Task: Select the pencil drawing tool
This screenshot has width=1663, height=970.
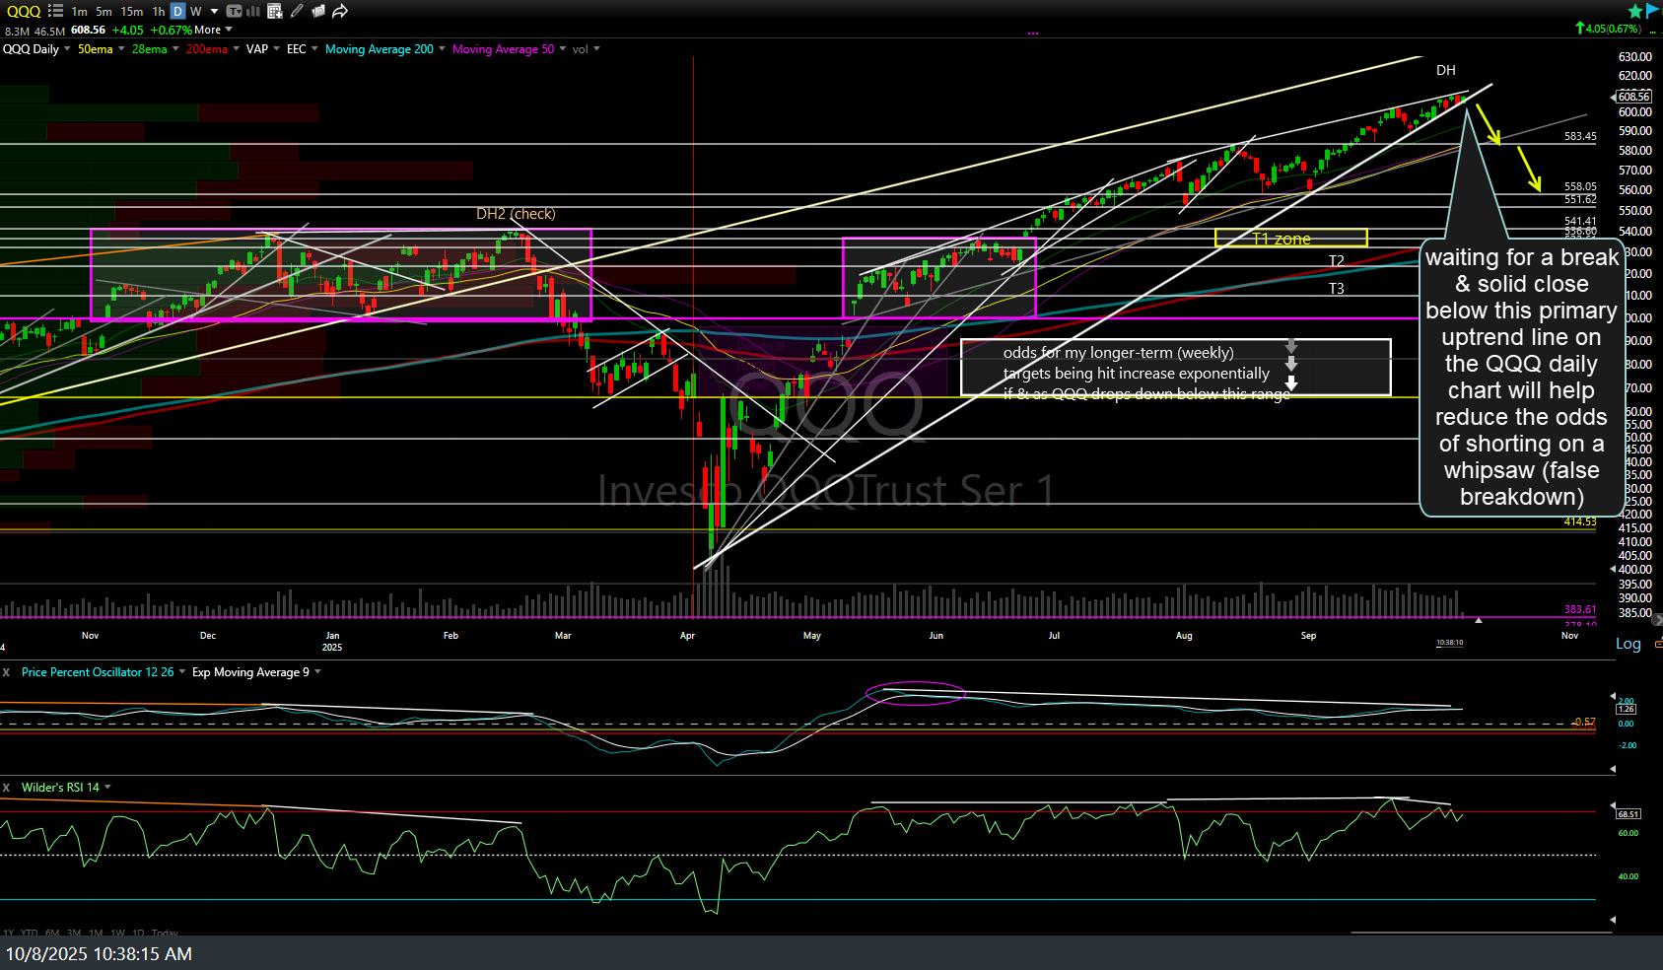Action: pos(297,12)
